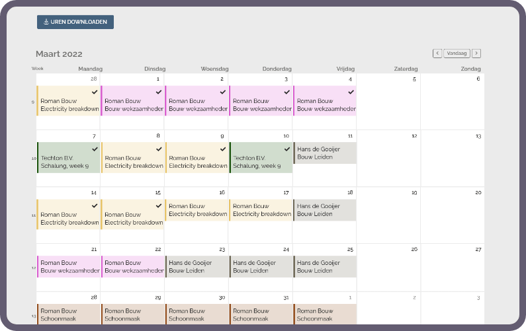Click checkmark on March 14 Electricity breakdown entry
The width and height of the screenshot is (526, 331).
95,205
